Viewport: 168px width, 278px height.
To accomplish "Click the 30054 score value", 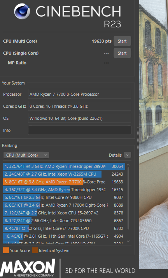I will point(117,166).
